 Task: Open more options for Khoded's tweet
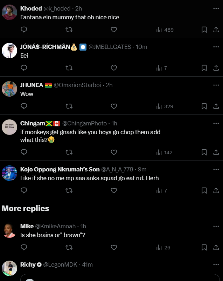216,8
